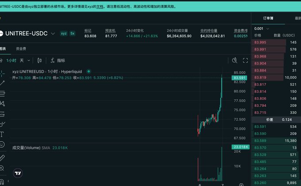This screenshot has width=301, height=186.
Task: Collapse the drawing toolbar arrow
Action: point(8,181)
